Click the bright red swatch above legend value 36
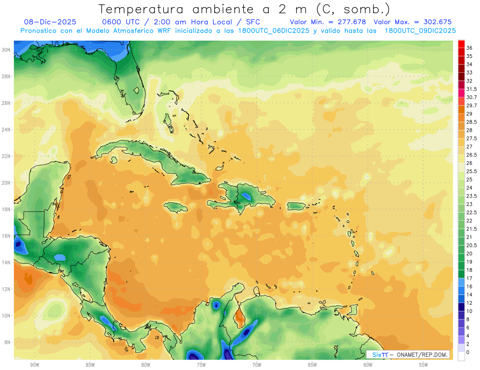480x370 pixels. click(x=461, y=44)
